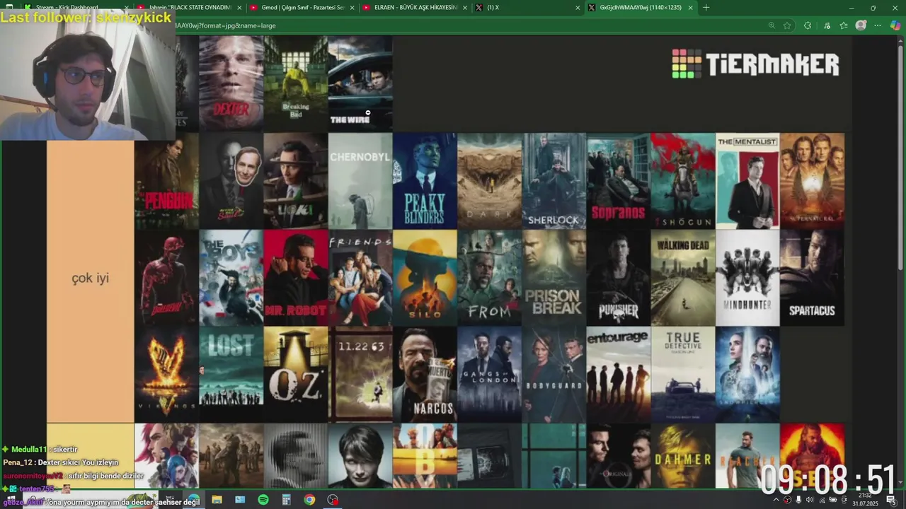Select the Sherlock poster

(554, 181)
